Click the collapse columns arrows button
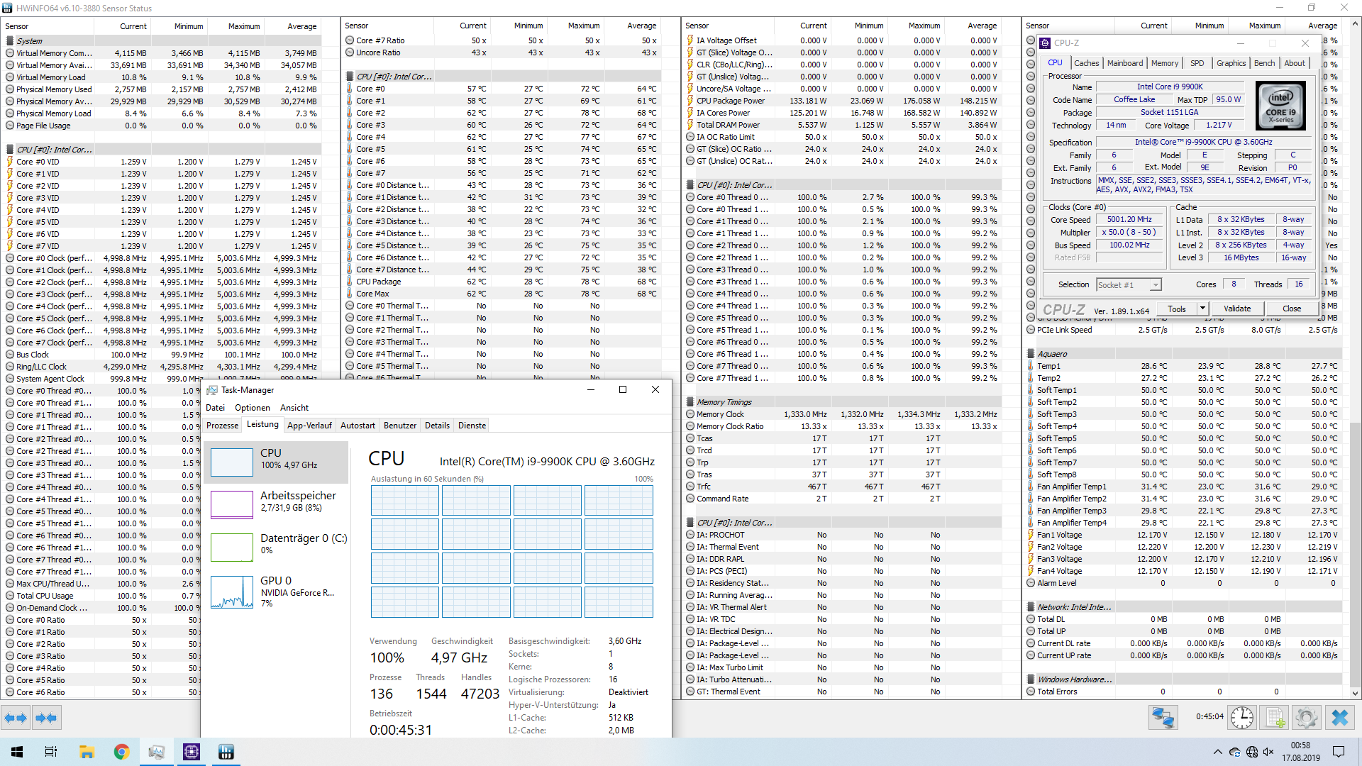This screenshot has height=766, width=1362. click(46, 718)
